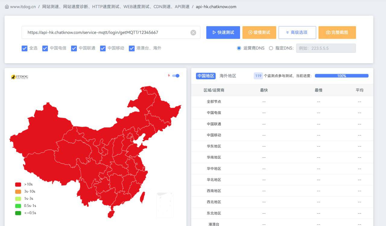The image size is (386, 226).
Task: Click the red >10s legend swatch
Action: [x=18, y=184]
